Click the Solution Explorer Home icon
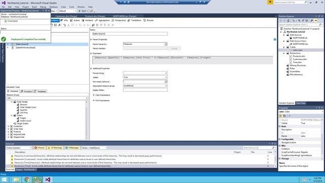This screenshot has width=325, height=183. coord(288,20)
